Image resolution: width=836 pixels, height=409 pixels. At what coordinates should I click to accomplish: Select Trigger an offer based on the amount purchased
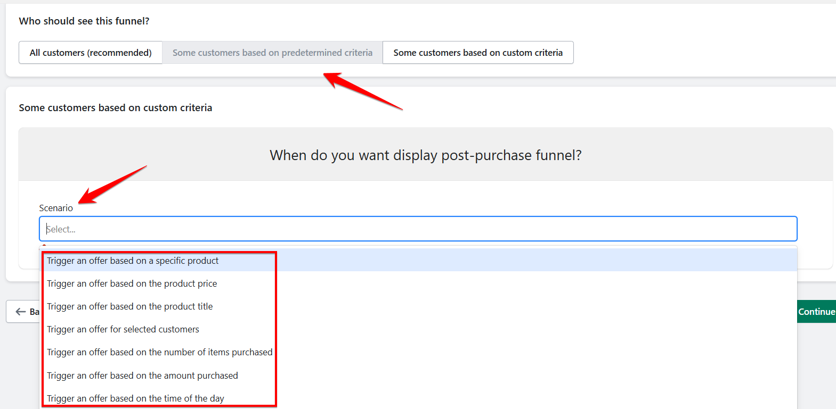(142, 375)
